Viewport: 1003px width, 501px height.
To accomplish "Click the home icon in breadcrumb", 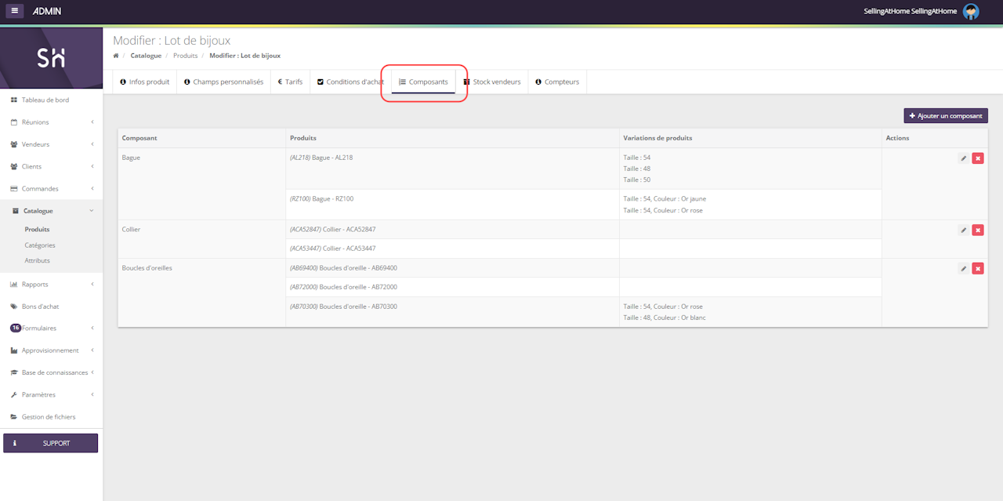I will click(116, 56).
